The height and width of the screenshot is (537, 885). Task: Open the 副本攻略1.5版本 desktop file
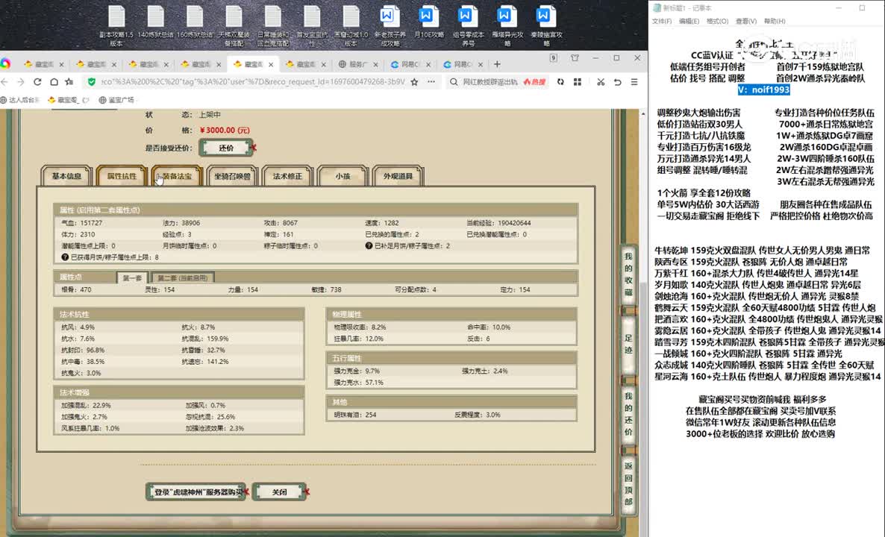click(116, 25)
